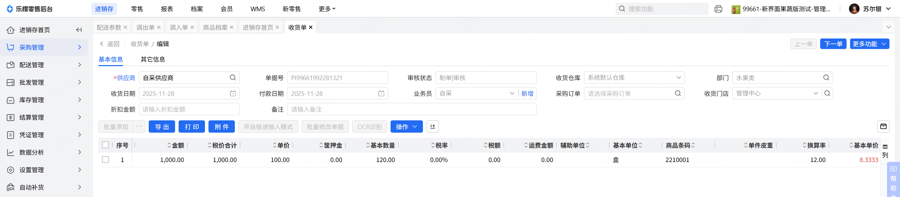The width and height of the screenshot is (900, 197).
Task: Click the 收货门店 search magnifier icon
Action: point(827,93)
